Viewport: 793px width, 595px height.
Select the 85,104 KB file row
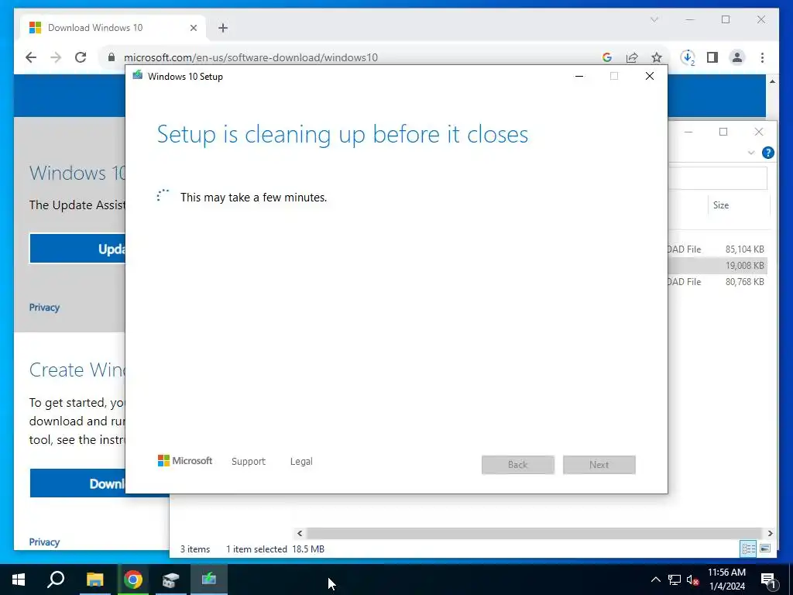point(717,249)
